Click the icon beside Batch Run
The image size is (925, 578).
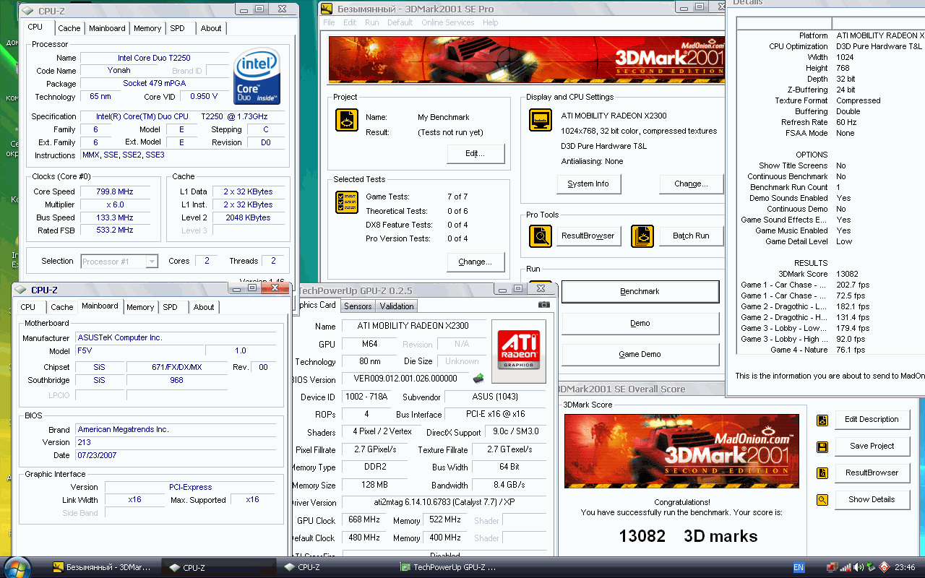pyautogui.click(x=642, y=236)
